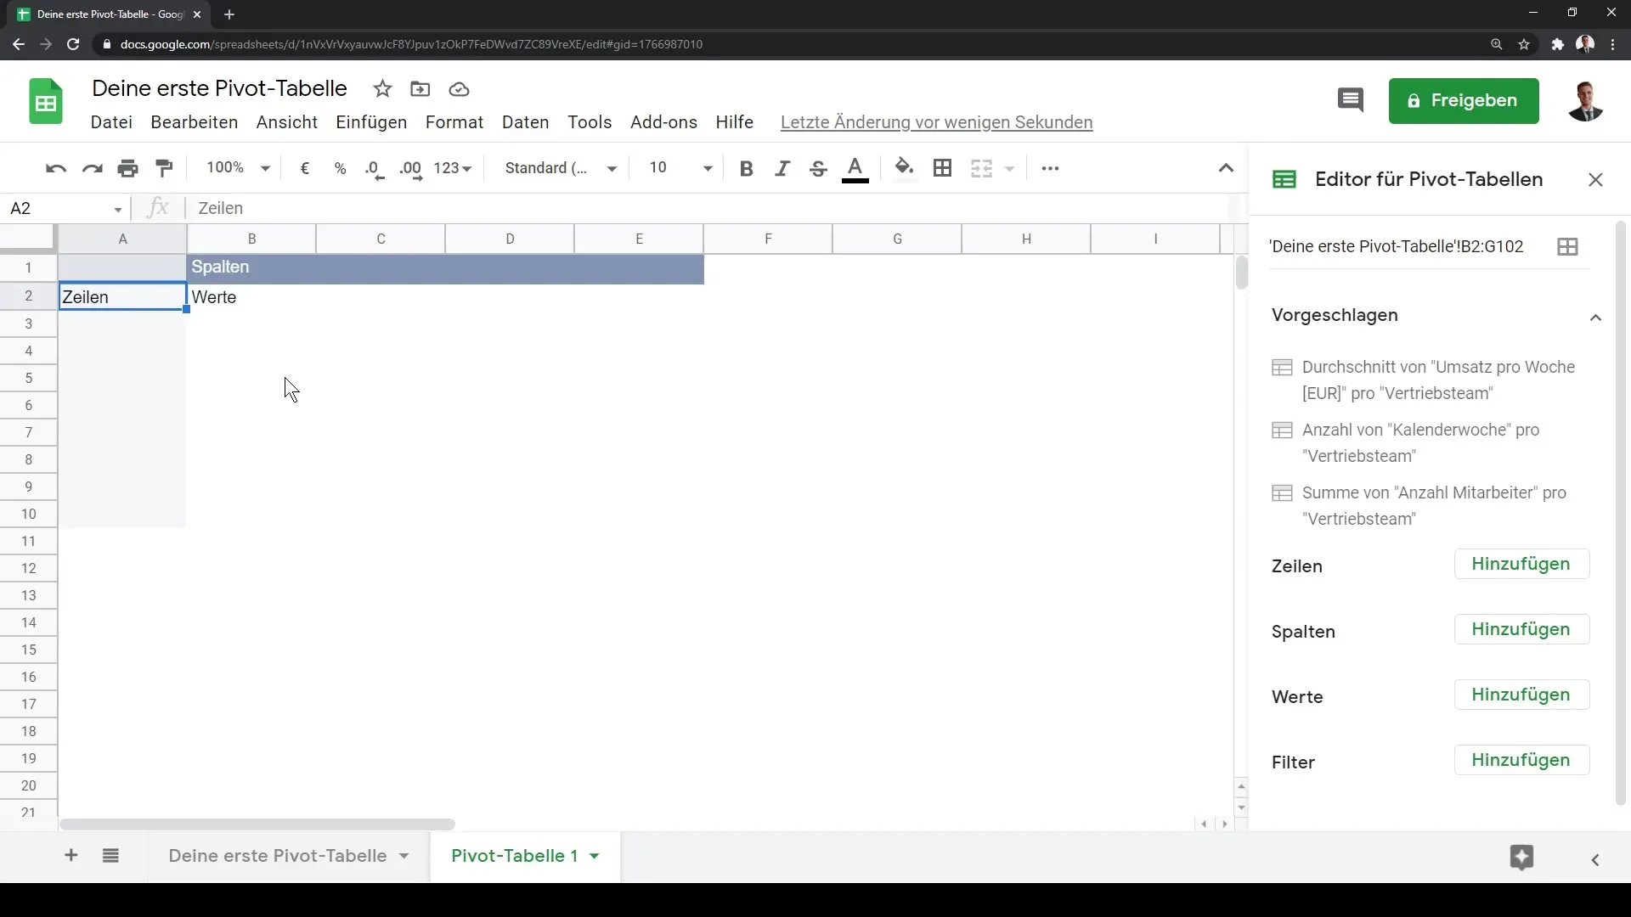Click the merge cells icon
The height and width of the screenshot is (917, 1631).
981,166
